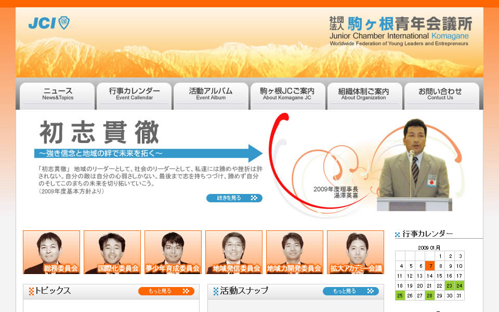The height and width of the screenshot is (312, 499).
Task: Open the 組織体制ご案内 About Organization tab
Action: pos(365,96)
